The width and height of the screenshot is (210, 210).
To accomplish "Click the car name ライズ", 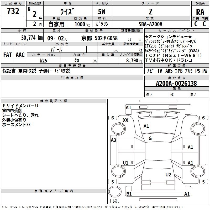I will coord(67,12).
